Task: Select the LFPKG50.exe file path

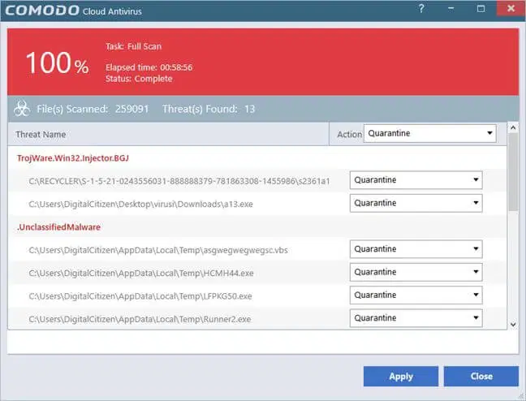Action: (x=140, y=296)
